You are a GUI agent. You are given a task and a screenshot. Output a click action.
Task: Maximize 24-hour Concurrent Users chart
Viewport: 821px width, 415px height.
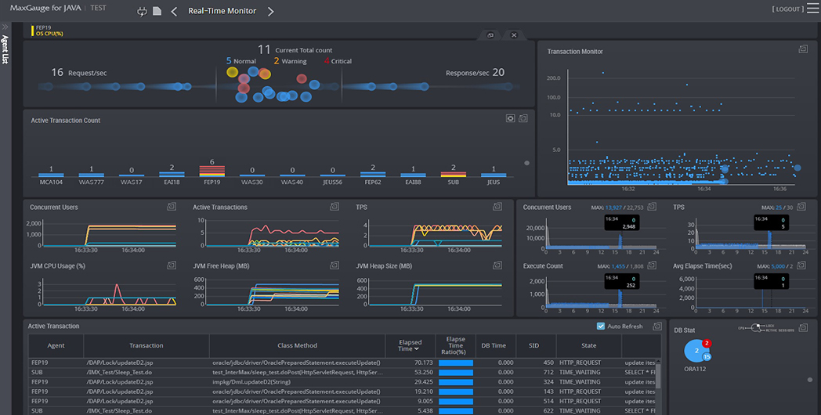pos(652,207)
